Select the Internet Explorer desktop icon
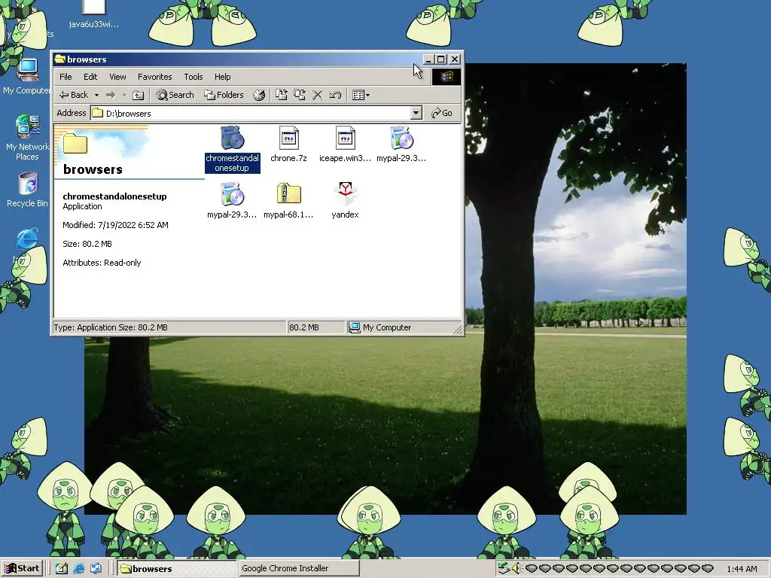The height and width of the screenshot is (578, 771). coord(28,240)
